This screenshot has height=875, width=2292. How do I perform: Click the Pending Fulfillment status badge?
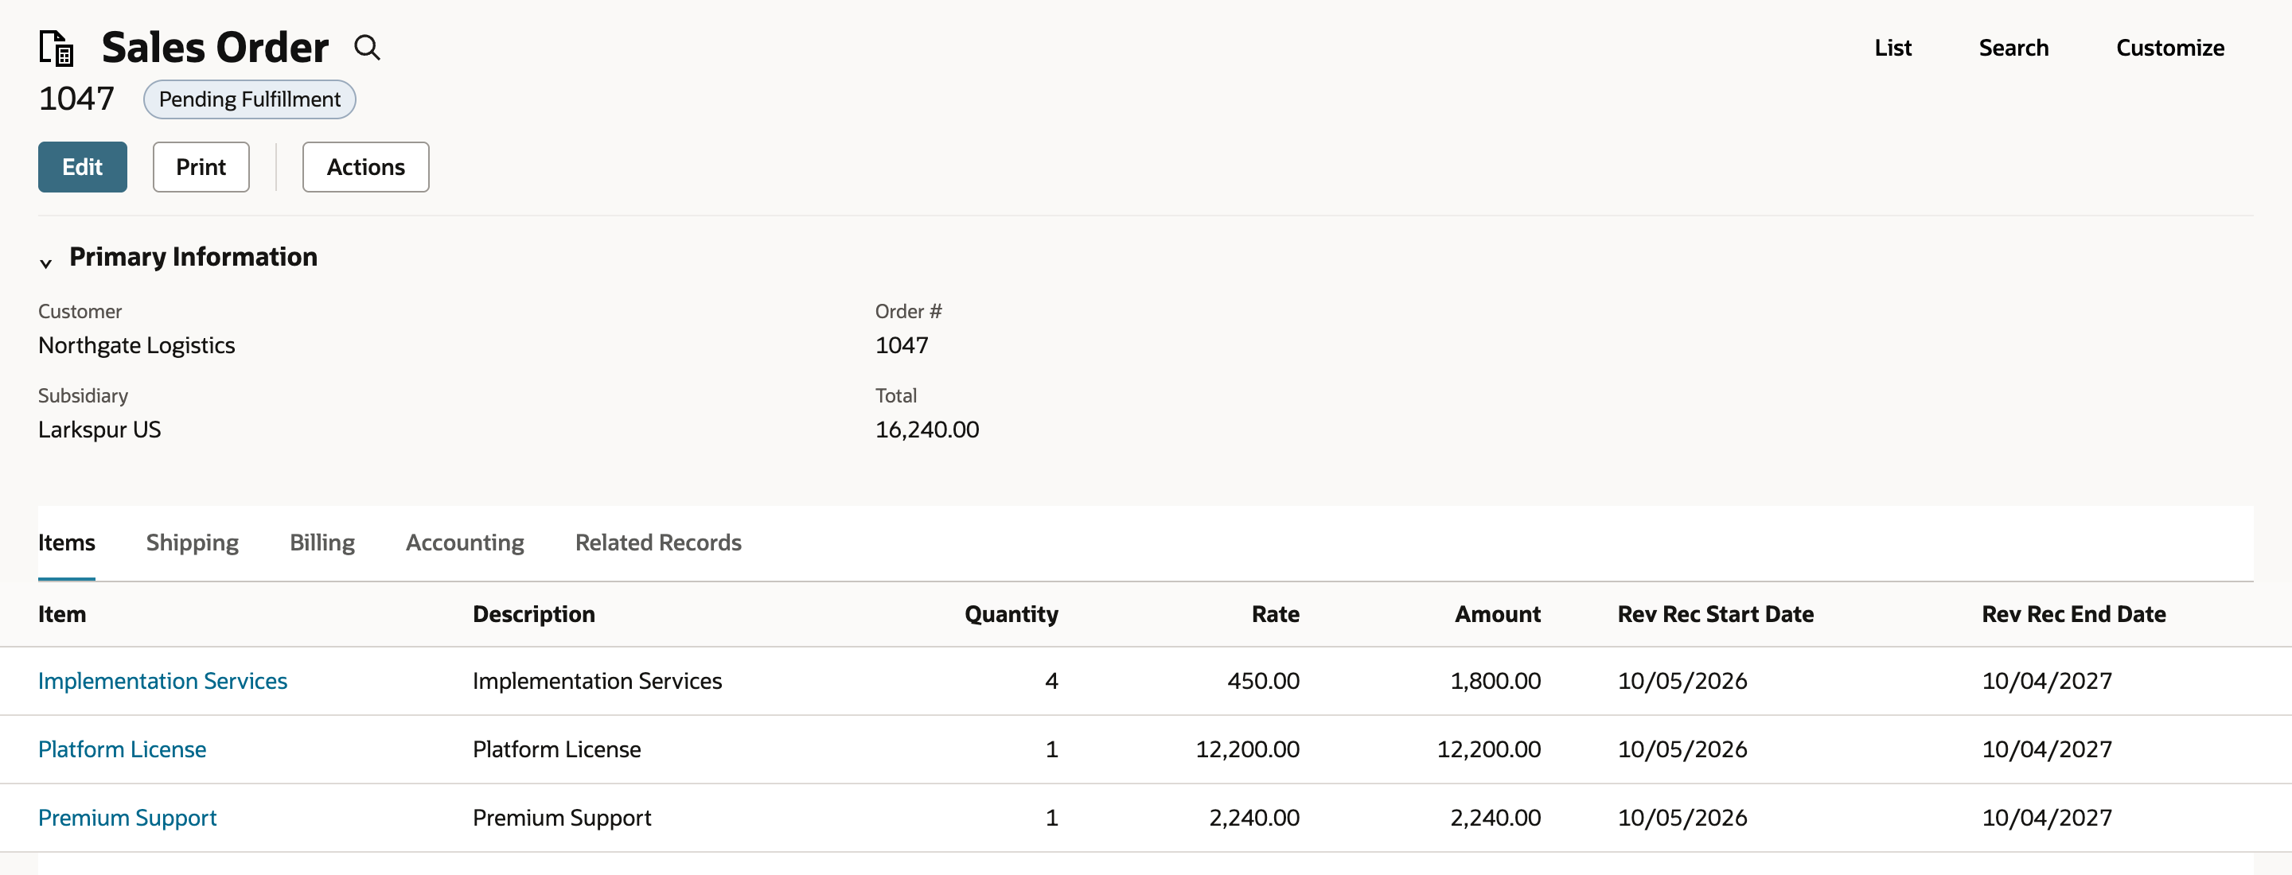point(250,99)
